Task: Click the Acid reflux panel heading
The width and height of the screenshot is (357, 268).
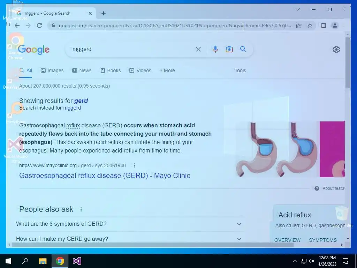Action: pos(295,215)
